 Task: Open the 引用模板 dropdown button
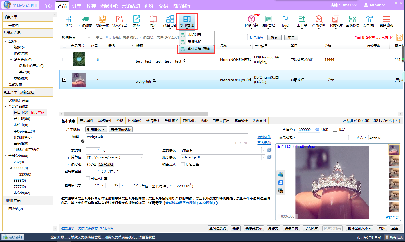pyautogui.click(x=96, y=129)
